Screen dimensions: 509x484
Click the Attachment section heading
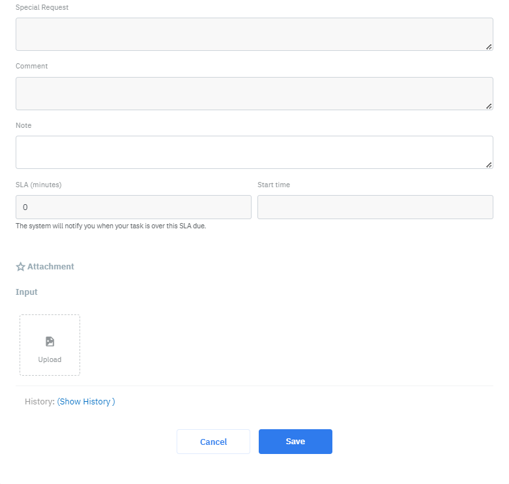pos(50,267)
